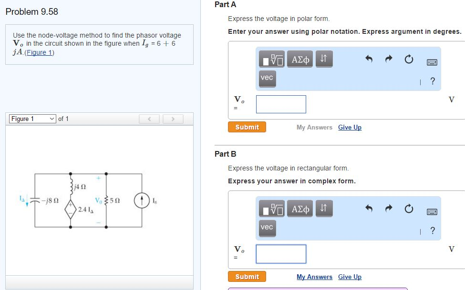This screenshot has width=465, height=290.
Task: Click inside the Vo answer box in Part A
Action: (280, 104)
